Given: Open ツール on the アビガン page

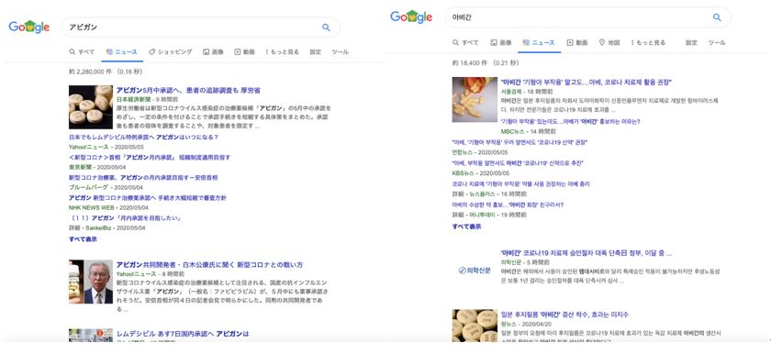Looking at the screenshot, I should tap(340, 51).
